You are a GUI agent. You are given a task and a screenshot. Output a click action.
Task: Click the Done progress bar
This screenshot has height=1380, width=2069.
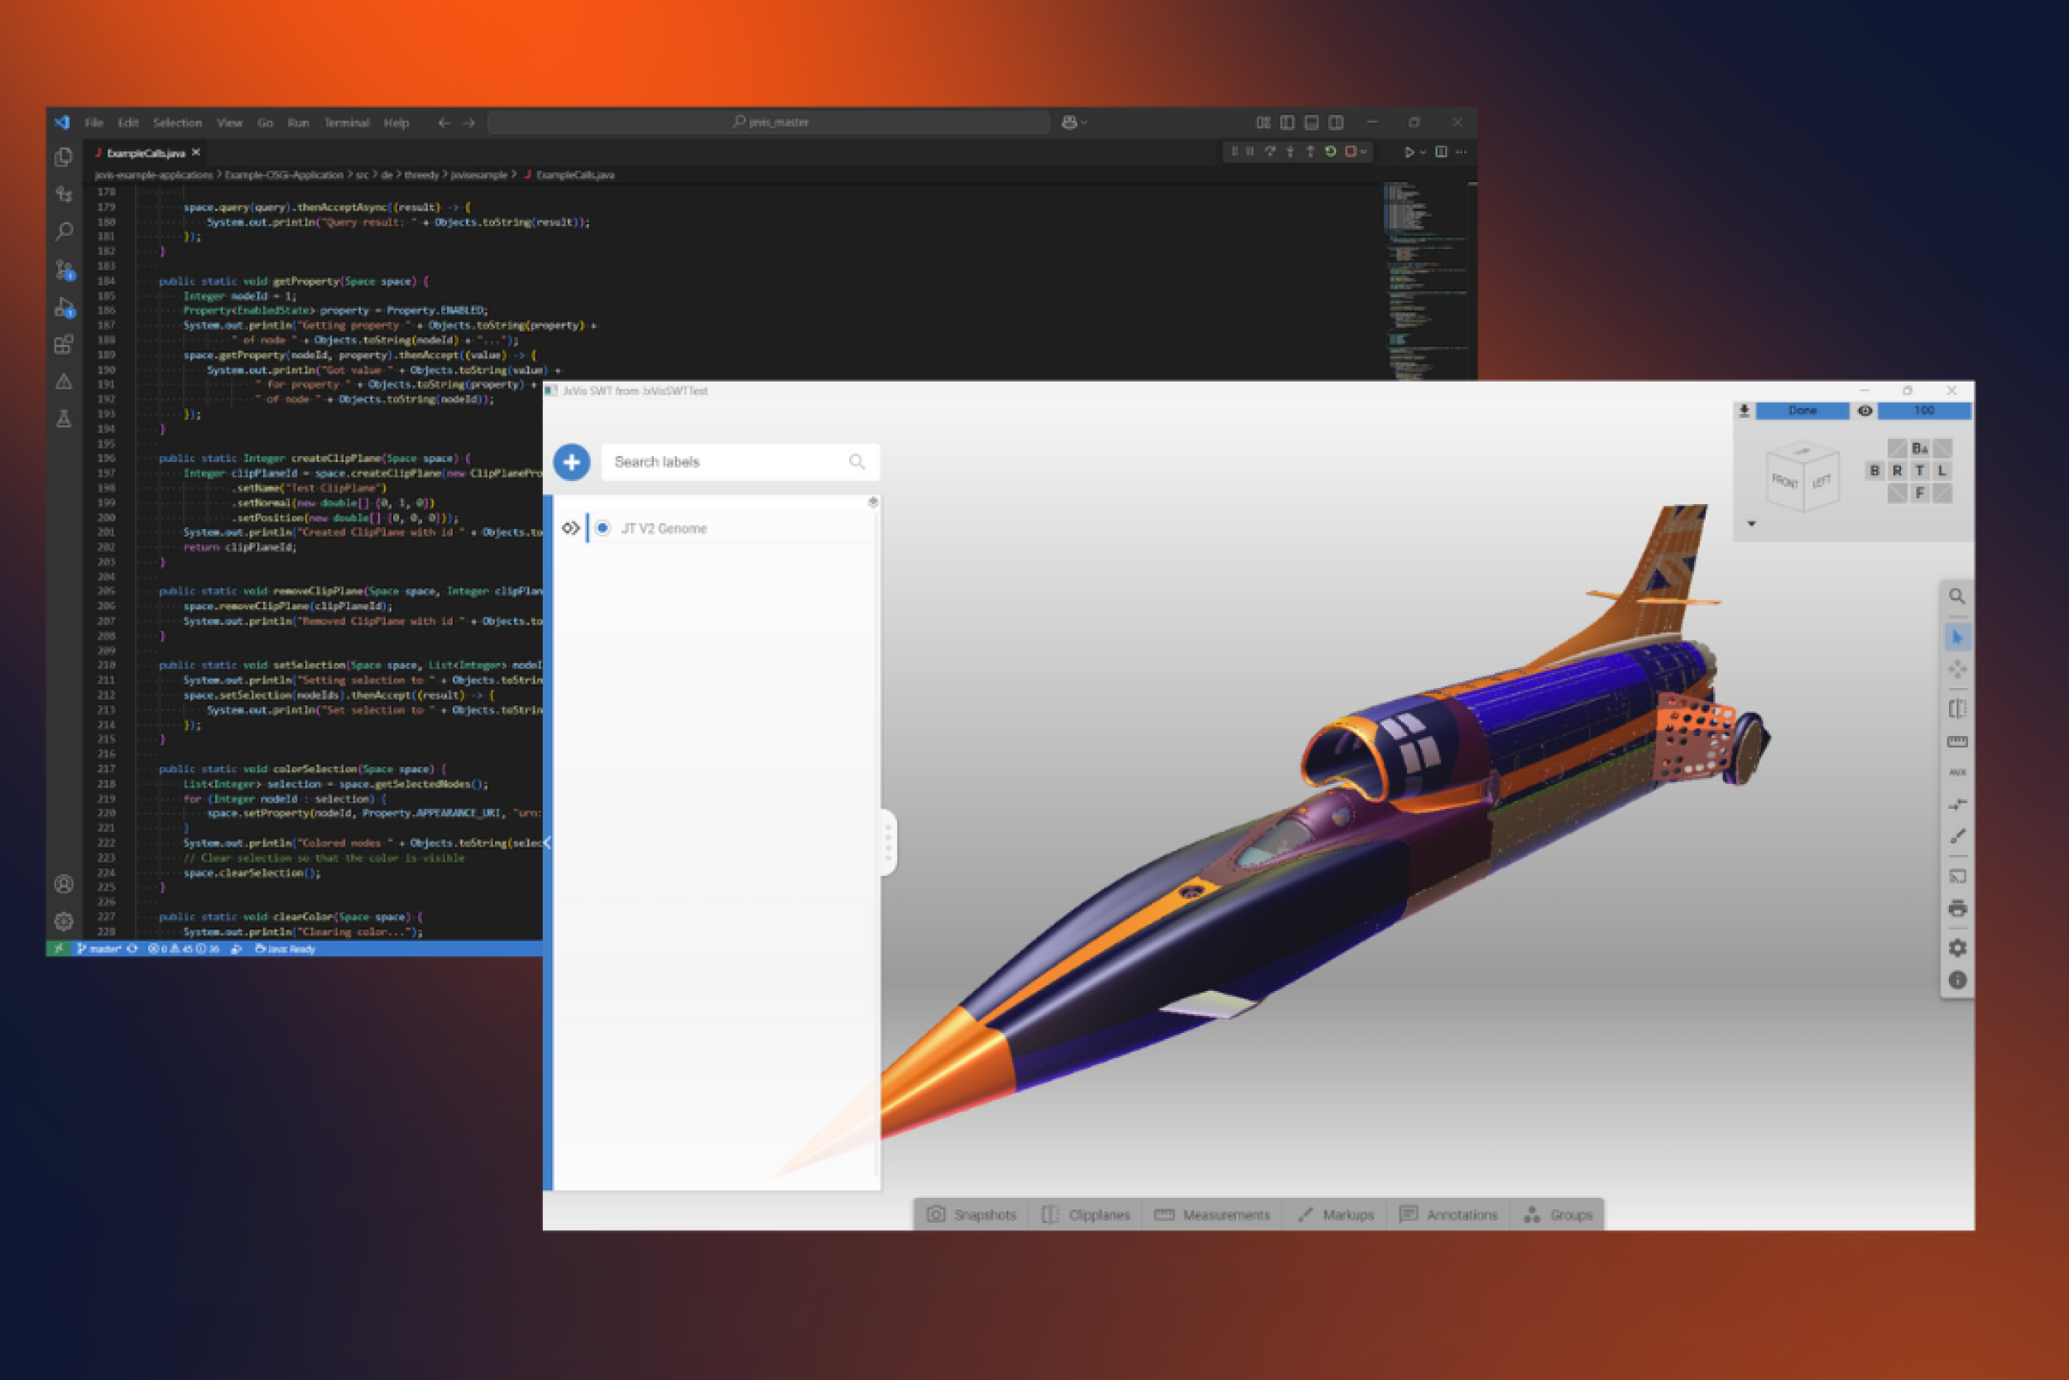1802,411
